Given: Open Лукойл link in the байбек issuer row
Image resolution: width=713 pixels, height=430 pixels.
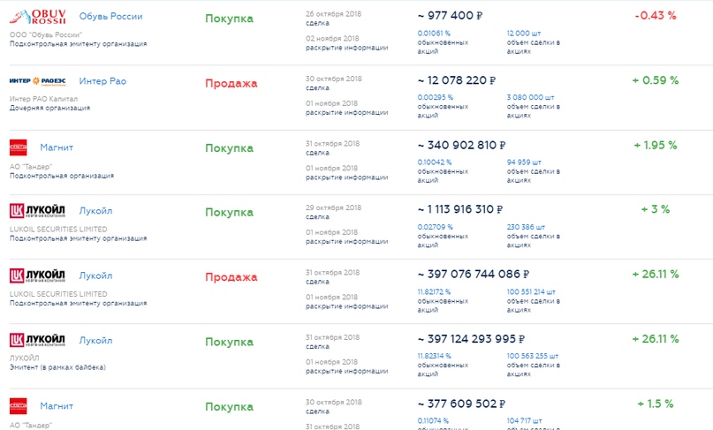Looking at the screenshot, I should point(95,340).
